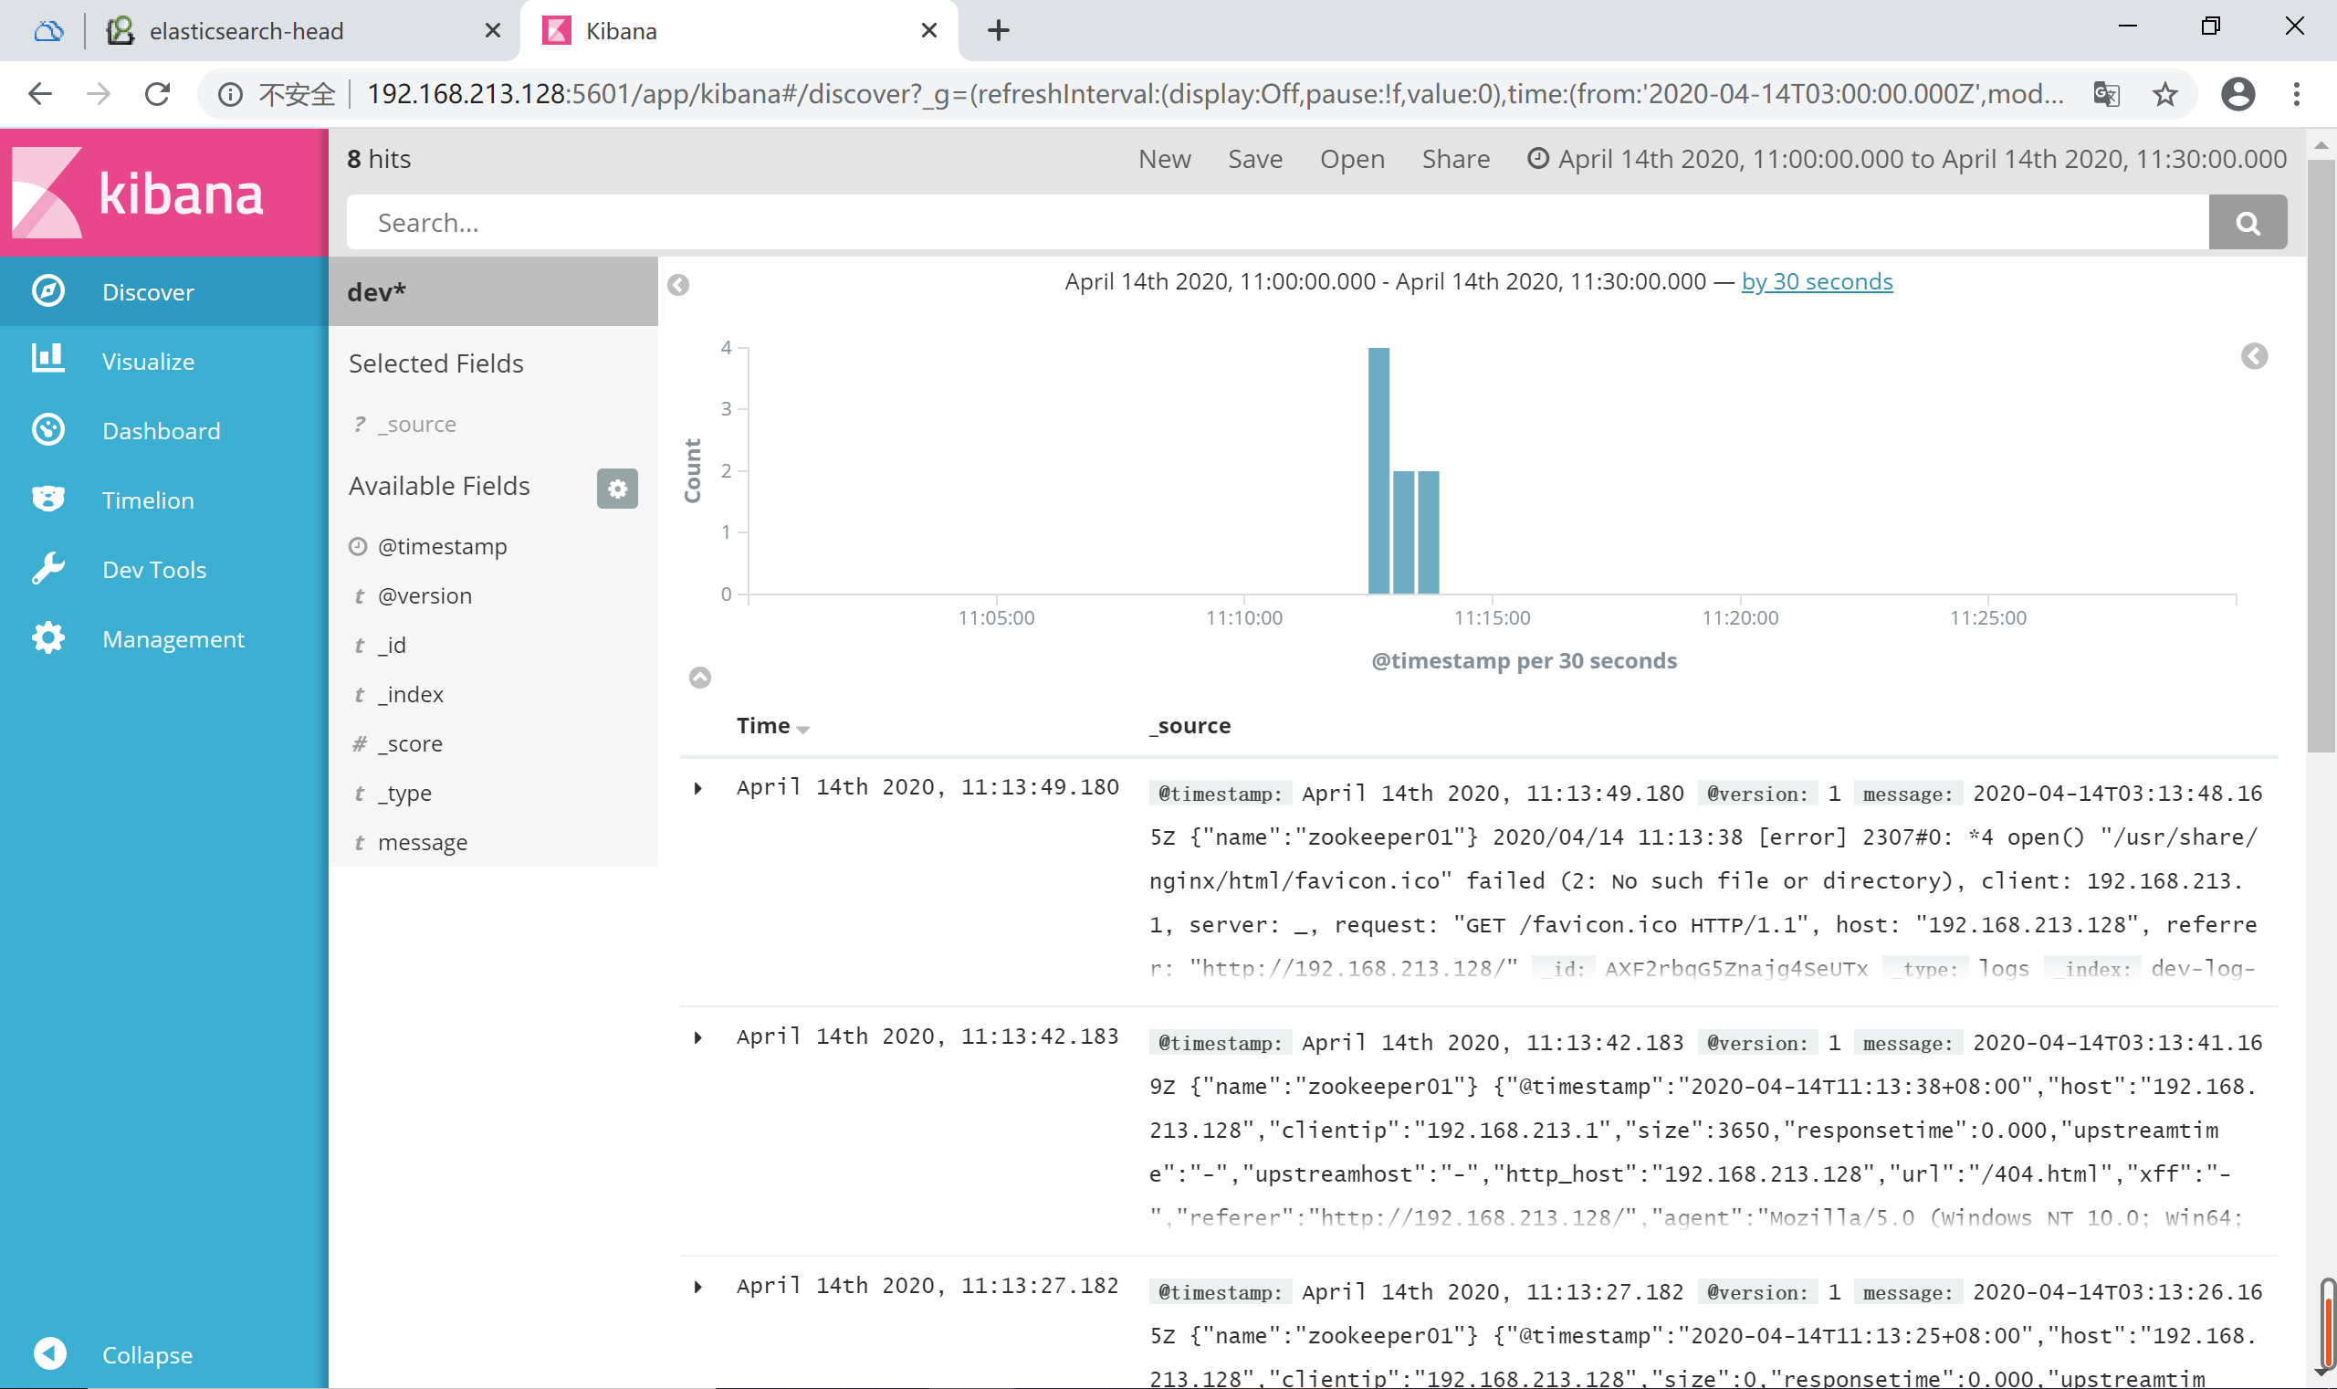Expand the 11:13:49.180 log row

click(698, 788)
